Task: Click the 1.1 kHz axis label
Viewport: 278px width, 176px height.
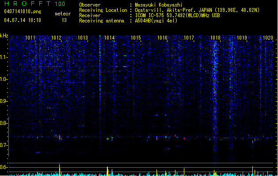Action: 4,57
